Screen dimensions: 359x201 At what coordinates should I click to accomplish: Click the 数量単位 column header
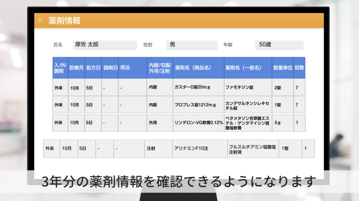point(283,68)
